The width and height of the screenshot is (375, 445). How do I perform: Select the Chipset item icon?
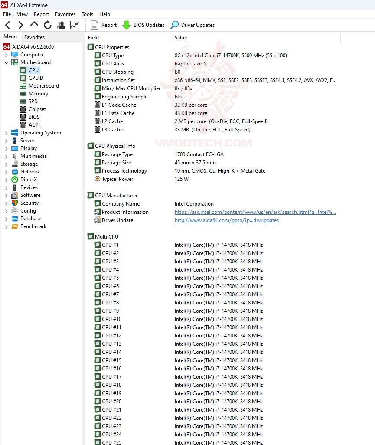(x=23, y=109)
